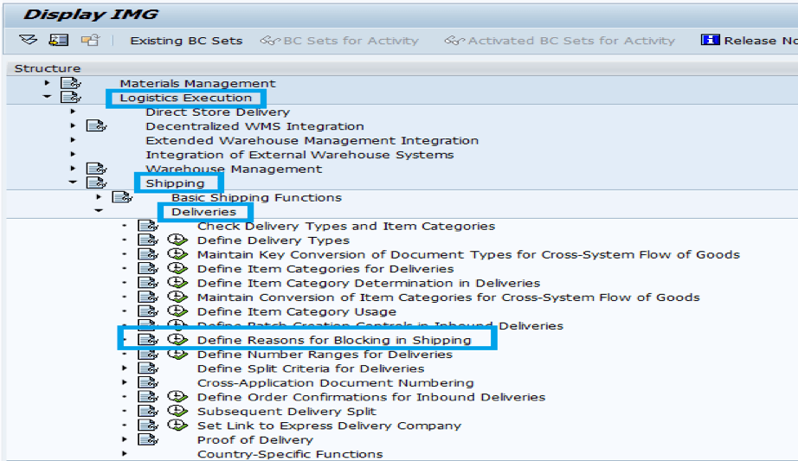Screen dimensions: 798x461
Task: Select Define Batch Creation Controls in Inbound Deliveries
Action: coord(380,326)
